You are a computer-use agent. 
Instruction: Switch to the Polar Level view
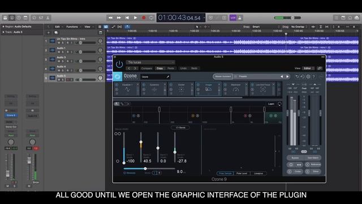(242, 173)
